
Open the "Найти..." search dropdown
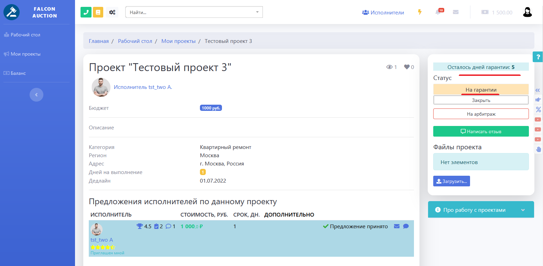[x=194, y=12]
